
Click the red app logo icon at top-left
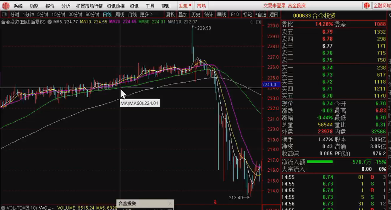tap(5, 6)
